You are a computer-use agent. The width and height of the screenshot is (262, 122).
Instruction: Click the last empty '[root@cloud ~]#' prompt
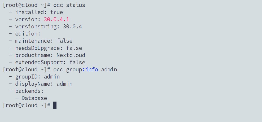pyautogui.click(x=27, y=105)
